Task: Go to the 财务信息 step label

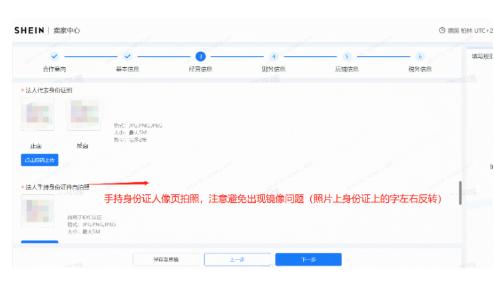Action: [274, 69]
